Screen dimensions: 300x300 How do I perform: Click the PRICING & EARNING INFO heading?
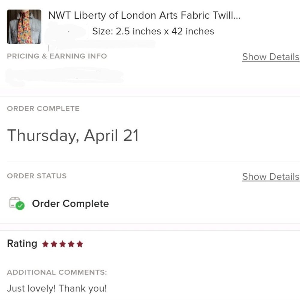pos(57,56)
